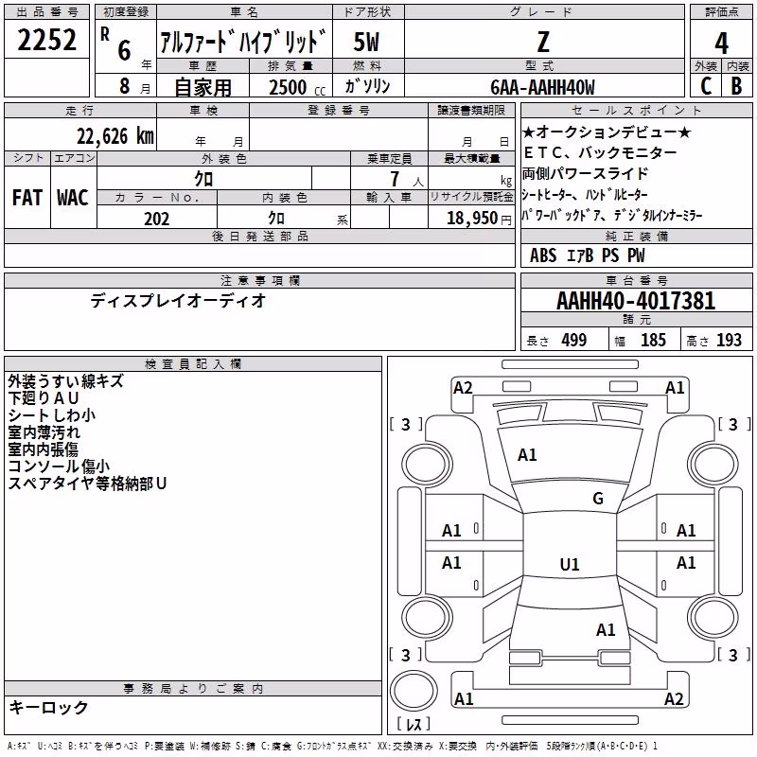Click the door type 5W value
Screen dimensions: 757x757
coord(366,42)
